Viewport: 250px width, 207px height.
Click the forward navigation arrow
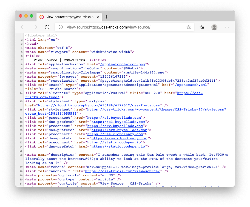click(x=35, y=27)
